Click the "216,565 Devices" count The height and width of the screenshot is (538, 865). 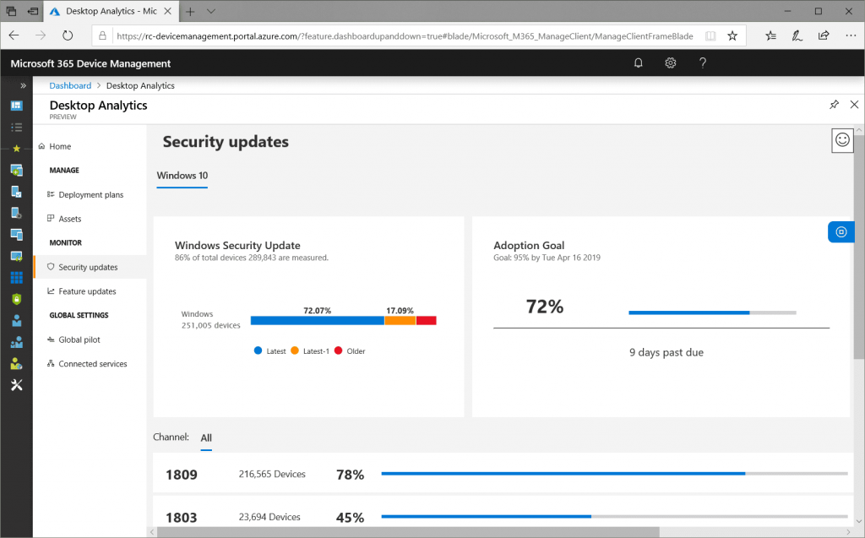click(x=272, y=474)
